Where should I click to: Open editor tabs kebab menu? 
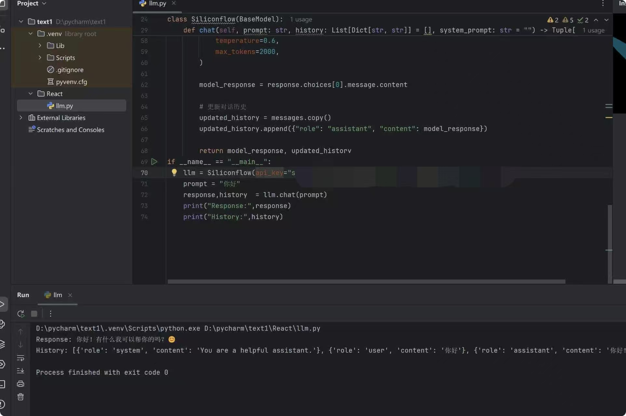click(x=603, y=3)
